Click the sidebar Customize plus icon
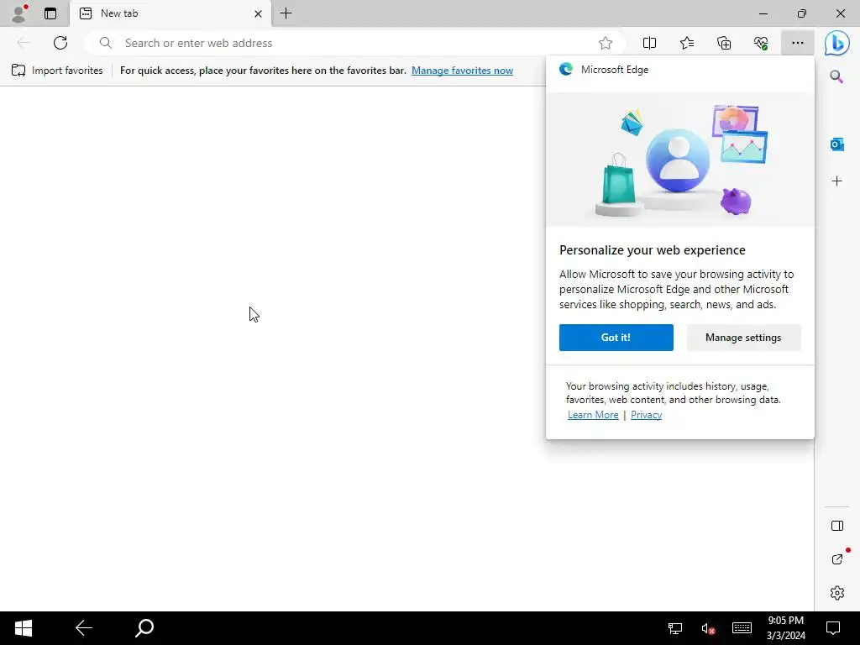Screen dimensions: 860x645 click(836, 181)
